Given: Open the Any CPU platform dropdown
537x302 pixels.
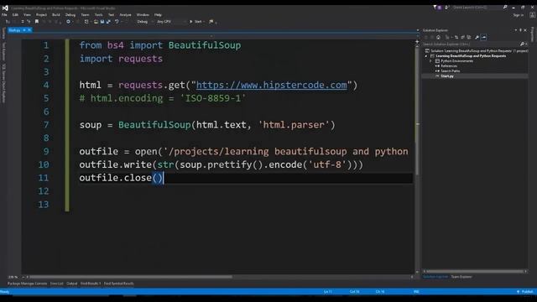Looking at the screenshot, I should 170,22.
